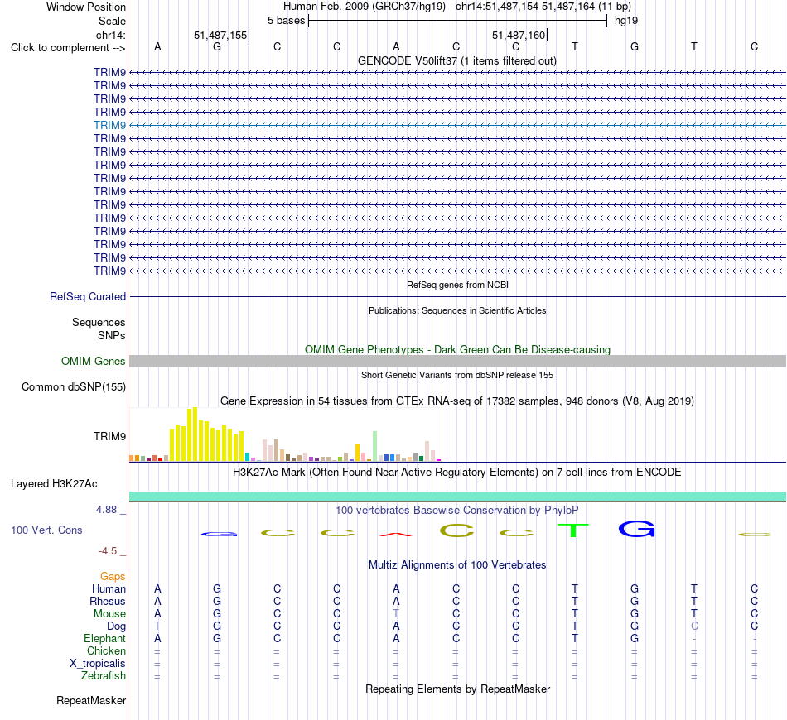Click the Elephant alignment row label
Image resolution: width=787 pixels, height=720 pixels.
click(x=104, y=639)
